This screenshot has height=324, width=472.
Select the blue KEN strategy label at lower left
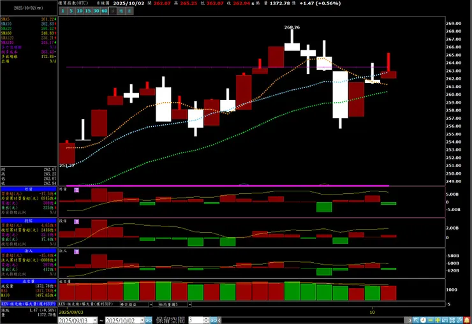coord(29,304)
